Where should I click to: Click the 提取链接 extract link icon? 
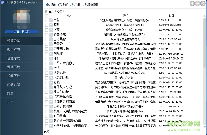click(85, 5)
